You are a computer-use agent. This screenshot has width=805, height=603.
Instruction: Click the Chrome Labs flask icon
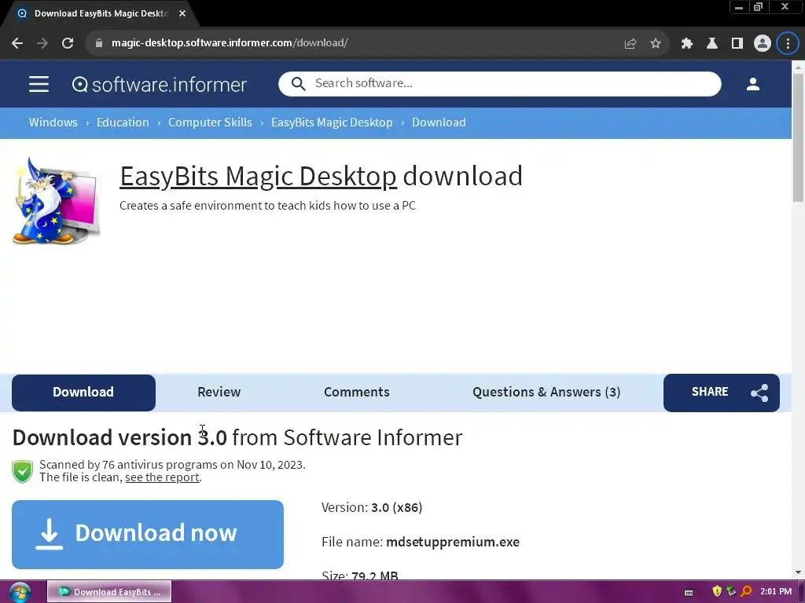coord(712,44)
